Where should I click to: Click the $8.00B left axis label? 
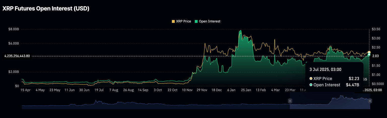pyautogui.click(x=14, y=29)
